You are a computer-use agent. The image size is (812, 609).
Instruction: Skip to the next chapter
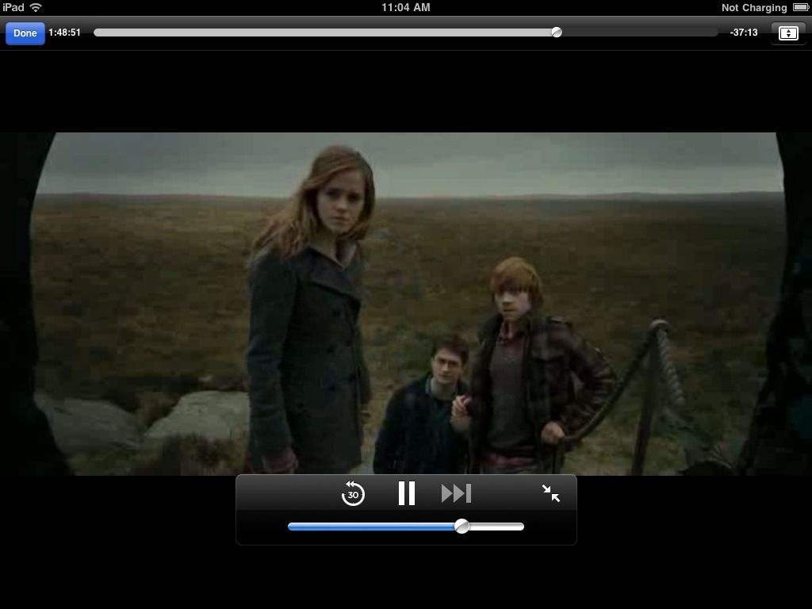[x=456, y=493]
